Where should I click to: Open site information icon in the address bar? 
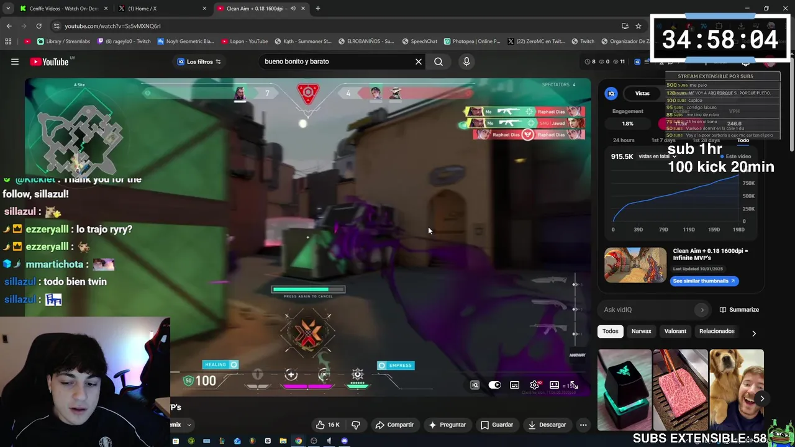57,26
